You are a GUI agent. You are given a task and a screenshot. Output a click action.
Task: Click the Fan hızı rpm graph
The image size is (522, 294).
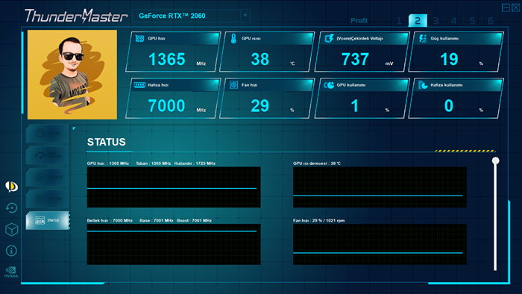[x=380, y=245]
